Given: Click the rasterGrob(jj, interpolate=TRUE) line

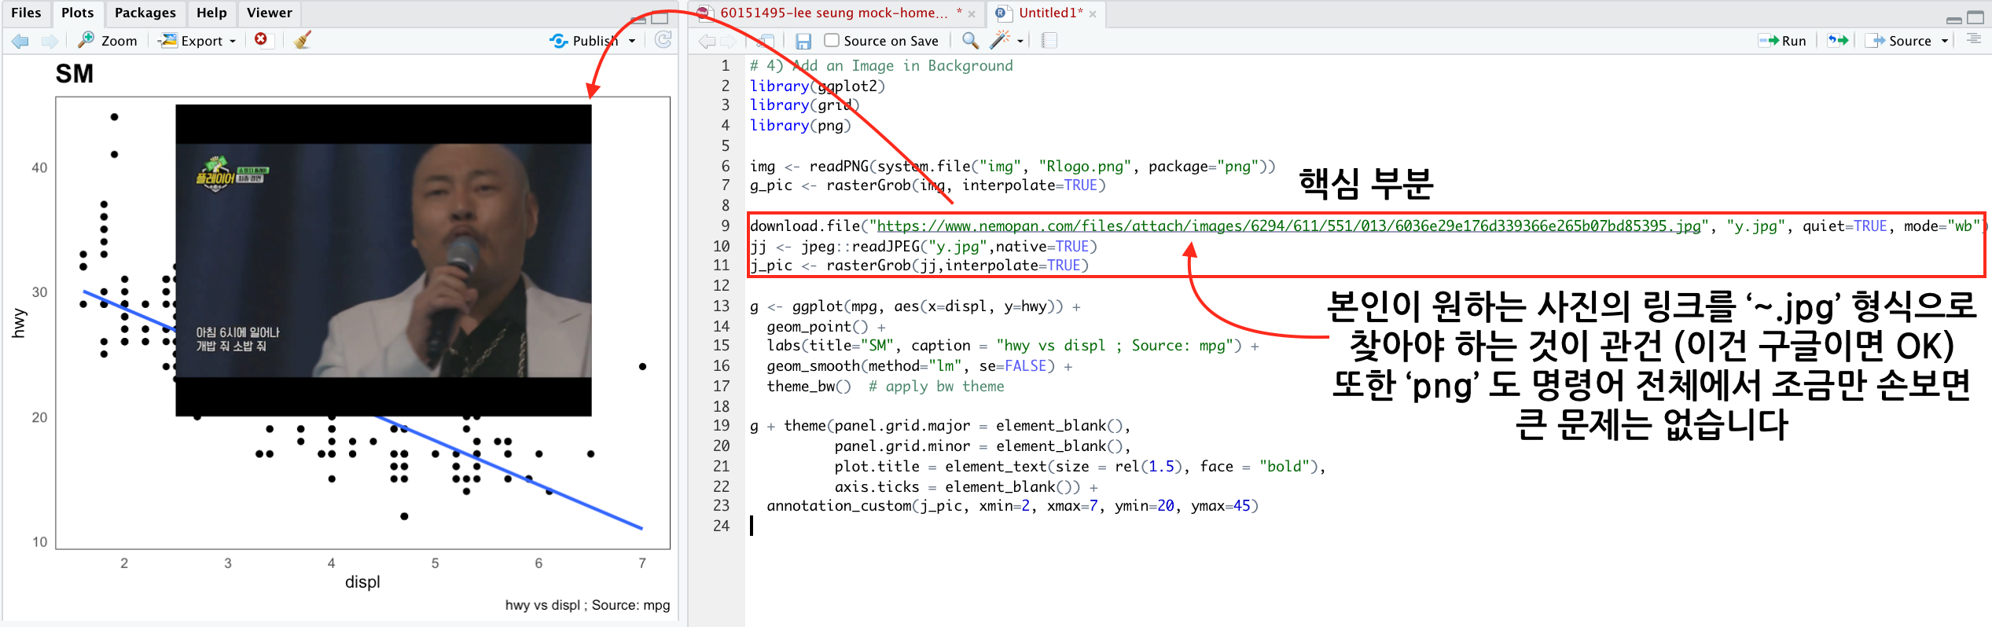Looking at the screenshot, I should (x=919, y=266).
